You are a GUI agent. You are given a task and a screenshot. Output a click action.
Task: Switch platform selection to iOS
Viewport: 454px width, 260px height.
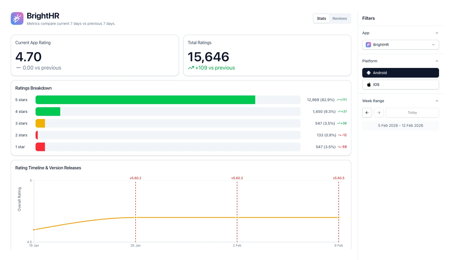click(x=400, y=84)
